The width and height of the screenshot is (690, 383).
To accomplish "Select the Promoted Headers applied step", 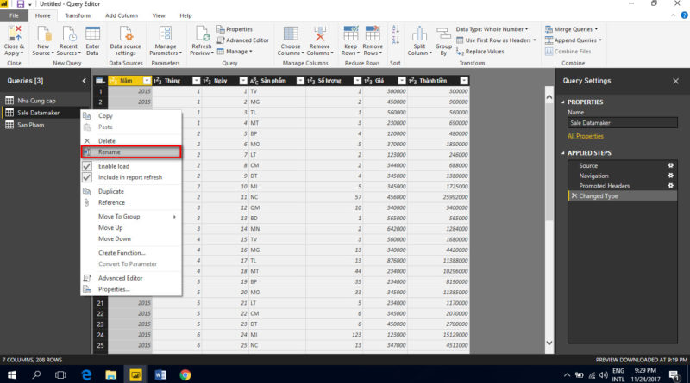I will coord(604,186).
